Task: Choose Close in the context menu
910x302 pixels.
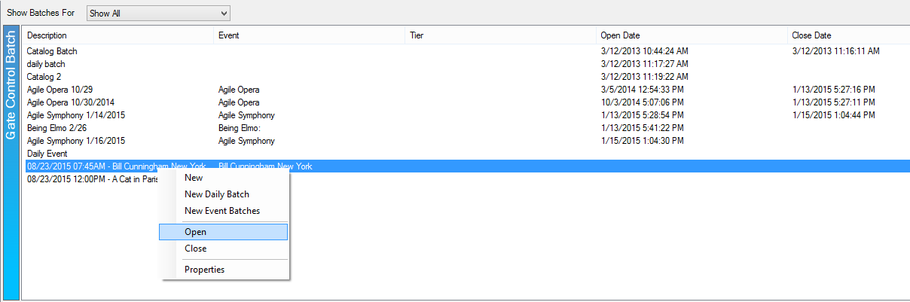Action: point(195,249)
